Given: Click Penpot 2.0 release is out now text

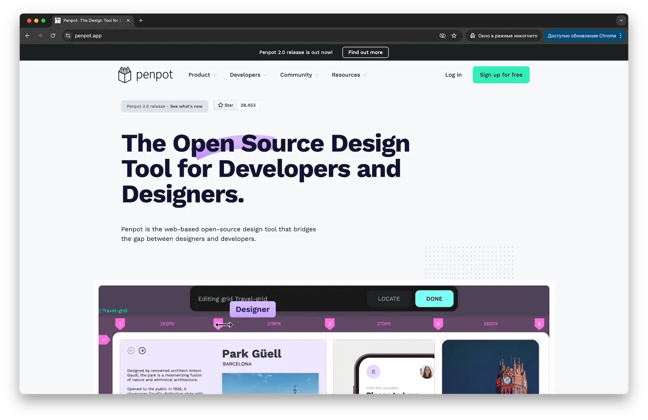Looking at the screenshot, I should [296, 52].
